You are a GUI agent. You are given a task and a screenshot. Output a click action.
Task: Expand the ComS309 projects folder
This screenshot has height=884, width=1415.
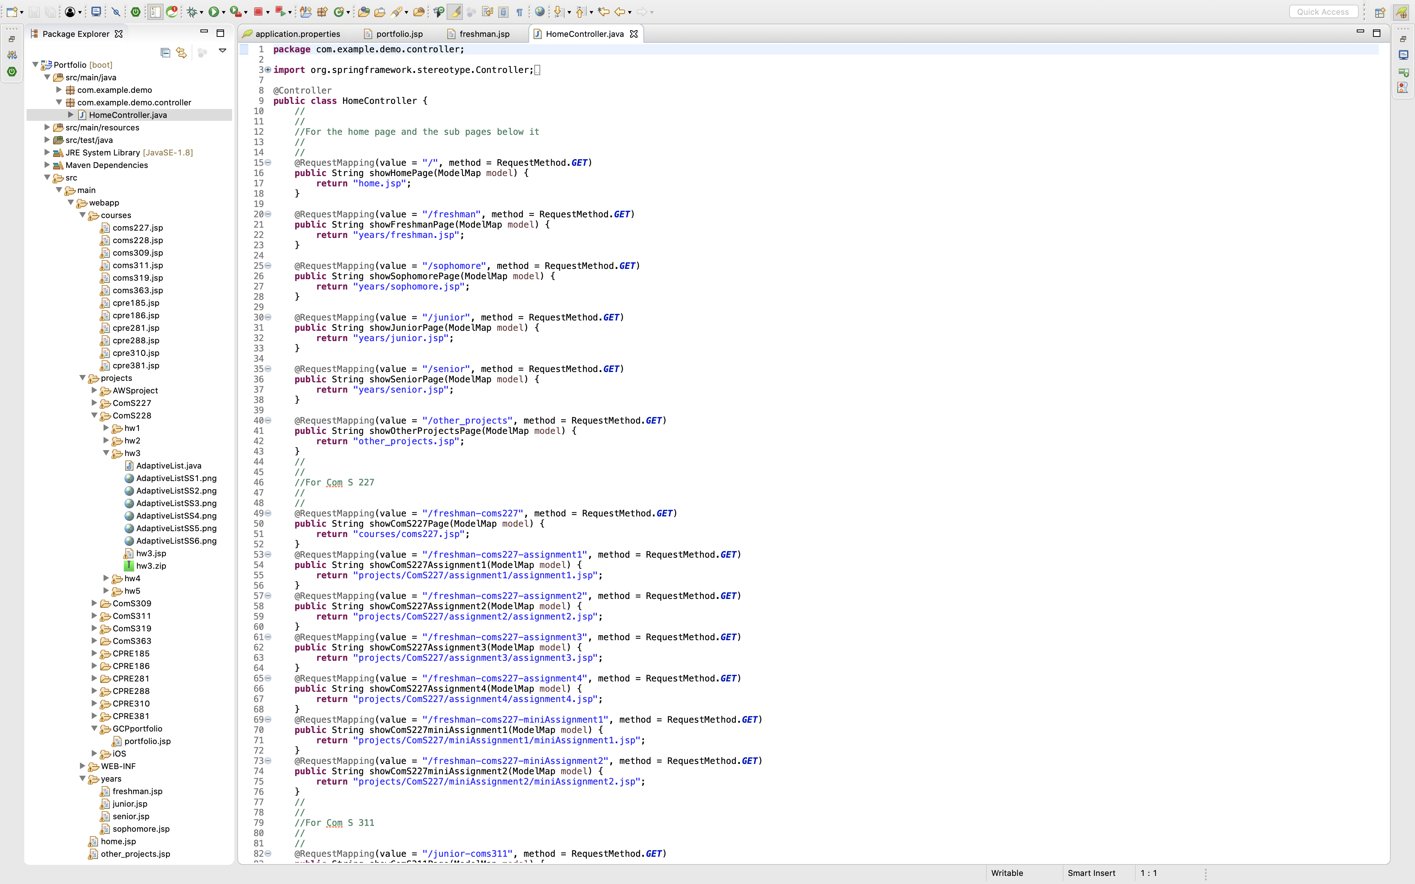click(x=94, y=603)
